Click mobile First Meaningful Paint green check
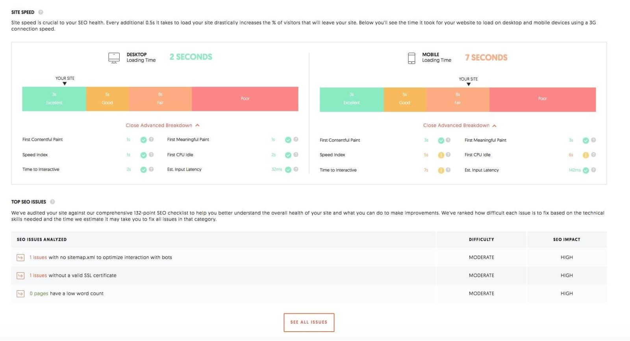The height and width of the screenshot is (341, 630). coord(586,140)
